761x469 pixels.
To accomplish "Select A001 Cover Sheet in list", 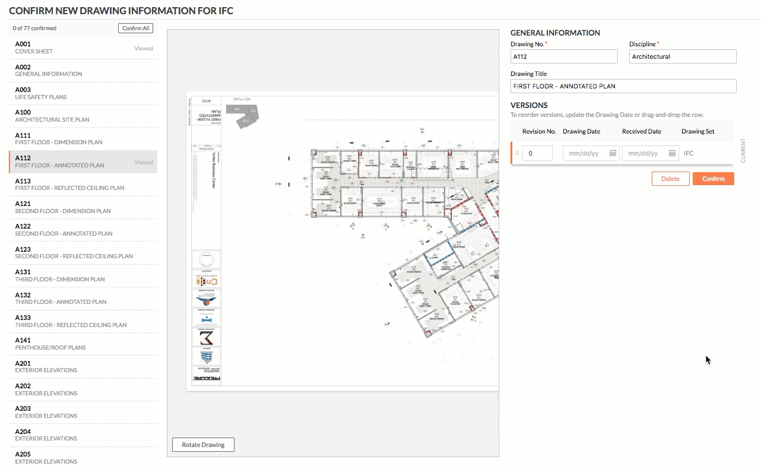I will click(x=83, y=47).
